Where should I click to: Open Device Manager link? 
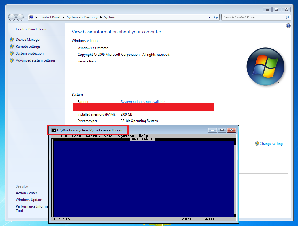click(28, 40)
